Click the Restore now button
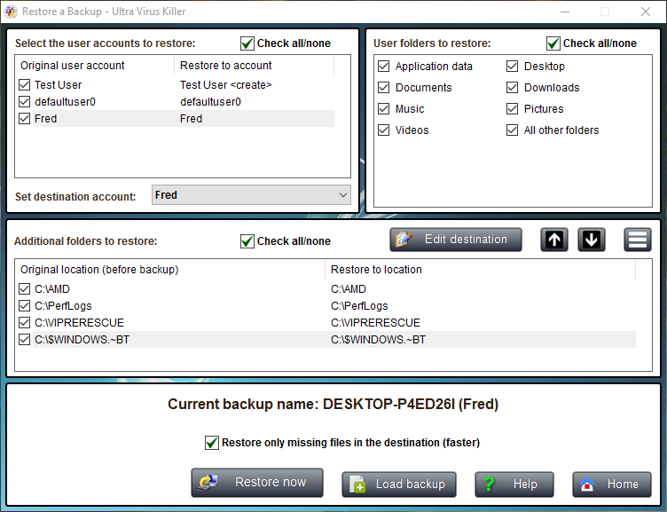 pos(257,483)
